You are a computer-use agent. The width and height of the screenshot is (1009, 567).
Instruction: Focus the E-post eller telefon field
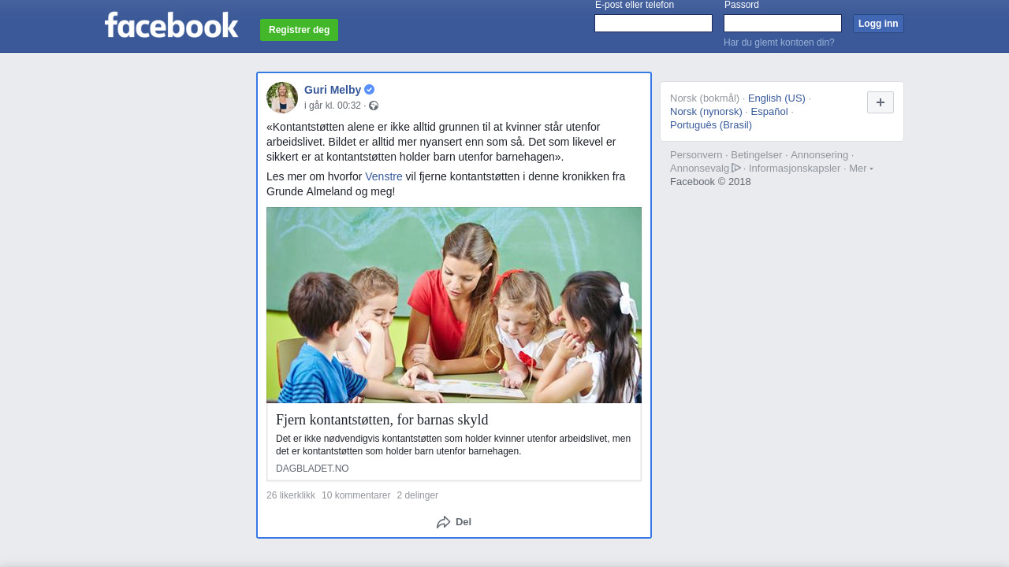[x=653, y=24]
